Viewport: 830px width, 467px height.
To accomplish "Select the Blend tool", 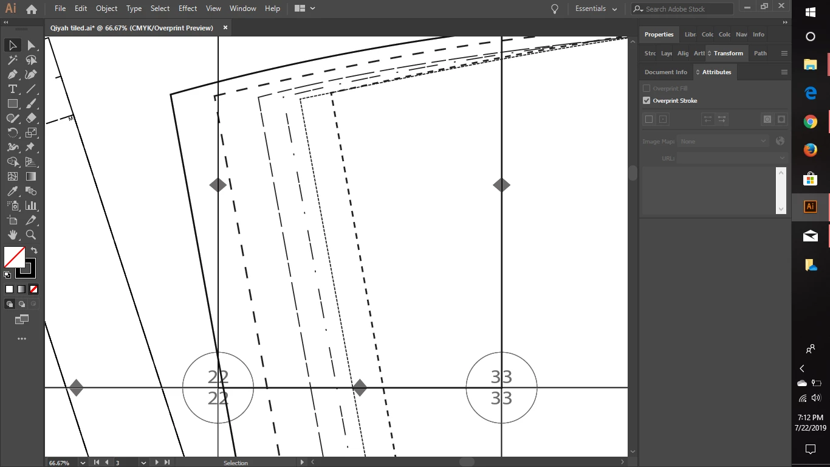I will coord(31,191).
